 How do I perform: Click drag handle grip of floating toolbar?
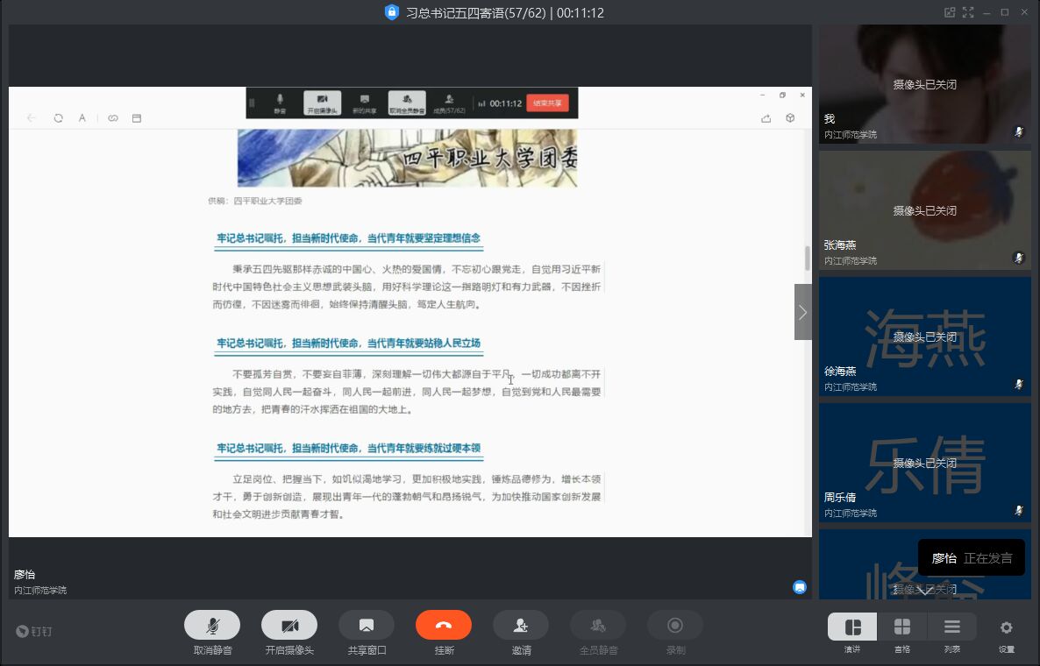pos(252,103)
